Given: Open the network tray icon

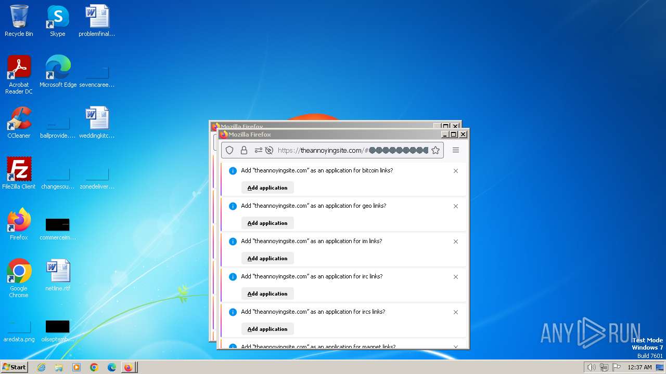Looking at the screenshot, I should point(604,367).
